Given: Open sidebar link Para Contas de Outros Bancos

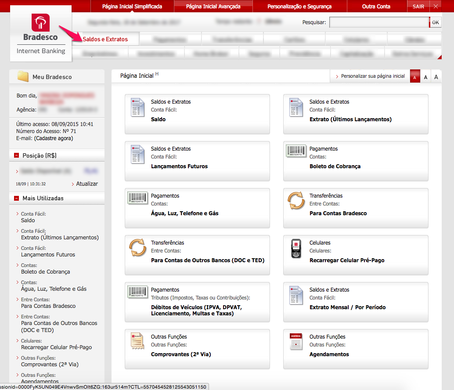Looking at the screenshot, I should pos(59,327).
